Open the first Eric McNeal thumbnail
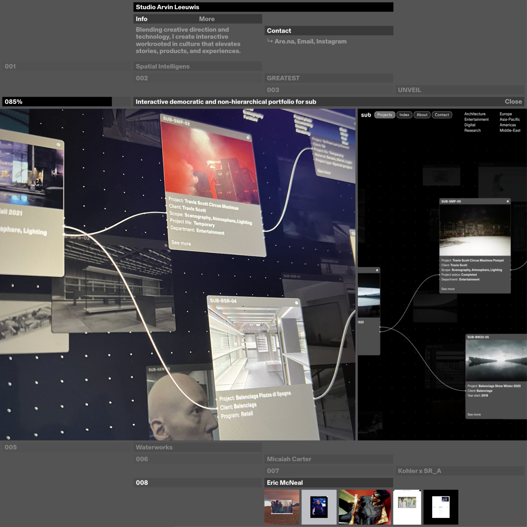 (282, 507)
